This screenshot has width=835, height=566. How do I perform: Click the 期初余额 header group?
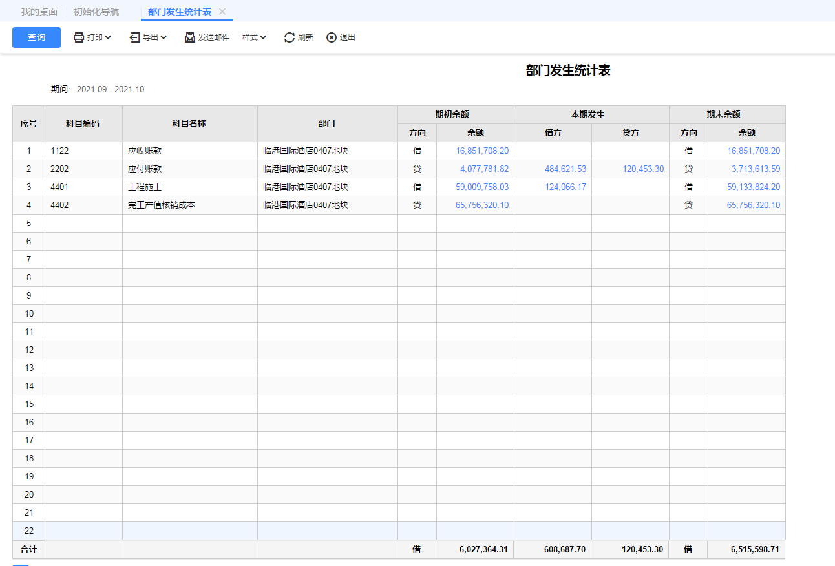456,114
